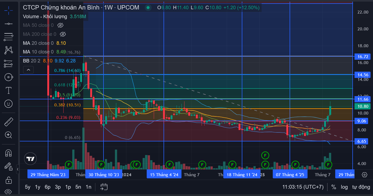
Task: Select the ruler measure tool
Action: [8, 122]
